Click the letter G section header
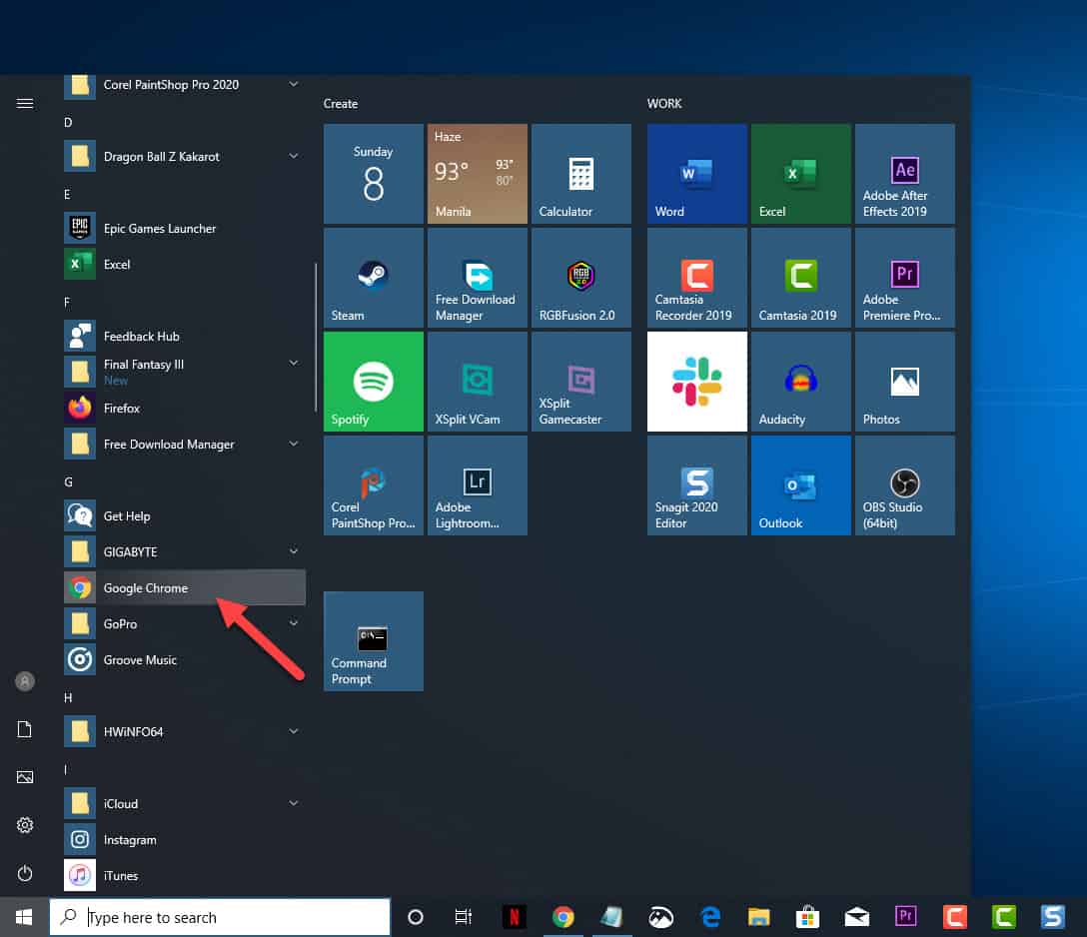 point(68,481)
